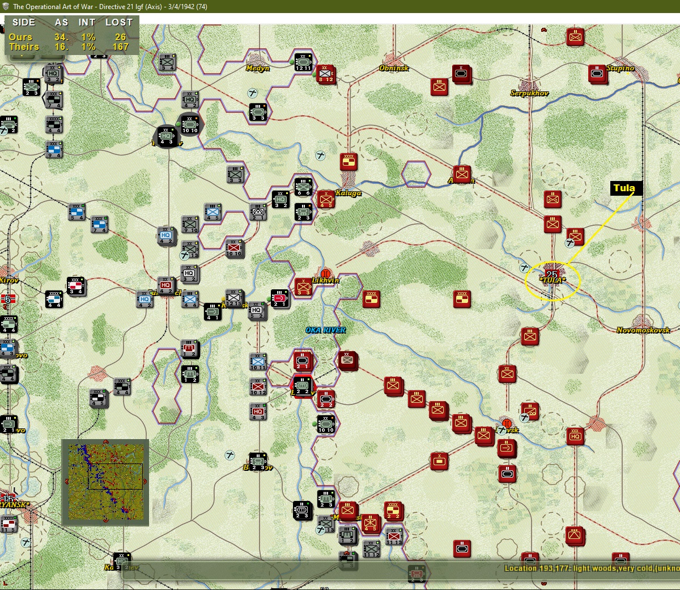Select the blue 5-4 corps counter

(76, 212)
